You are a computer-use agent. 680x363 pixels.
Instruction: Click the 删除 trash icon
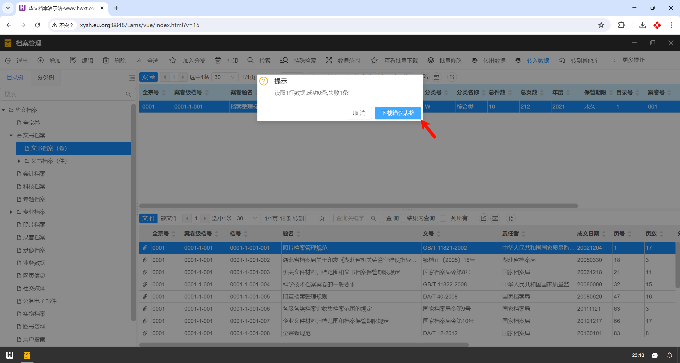point(106,60)
